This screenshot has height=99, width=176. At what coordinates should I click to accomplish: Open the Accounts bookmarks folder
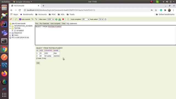pyautogui.click(x=41, y=14)
